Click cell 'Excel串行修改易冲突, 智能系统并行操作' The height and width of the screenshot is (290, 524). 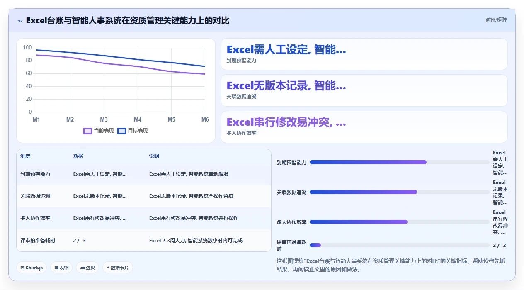[194, 218]
